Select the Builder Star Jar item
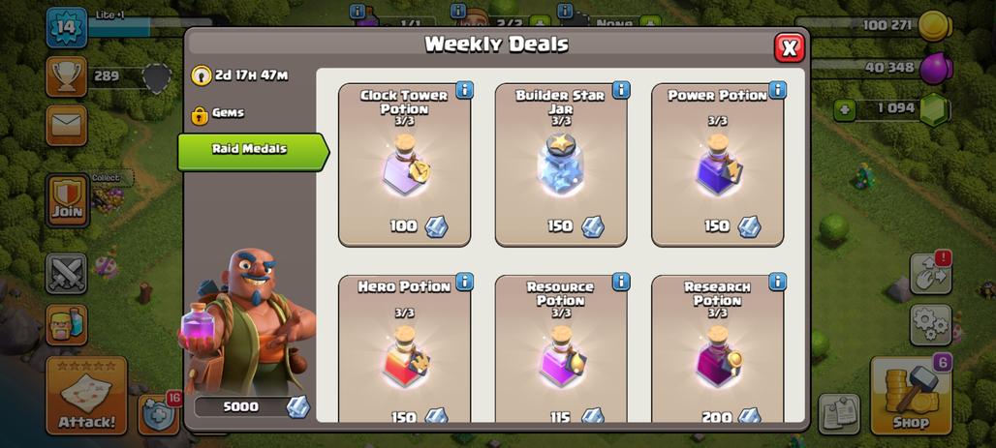 (561, 165)
